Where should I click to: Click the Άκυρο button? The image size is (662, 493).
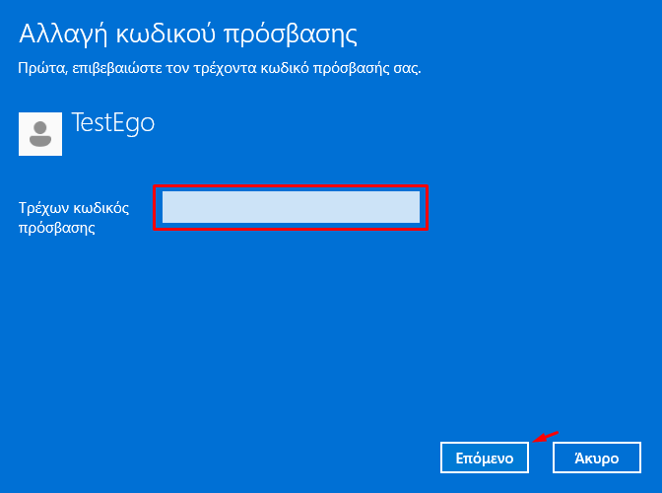click(597, 458)
